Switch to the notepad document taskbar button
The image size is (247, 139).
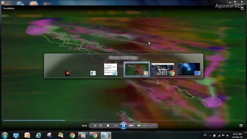point(106,136)
